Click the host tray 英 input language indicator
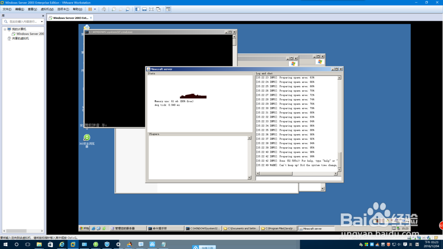The height and width of the screenshot is (249, 443). (x=411, y=245)
